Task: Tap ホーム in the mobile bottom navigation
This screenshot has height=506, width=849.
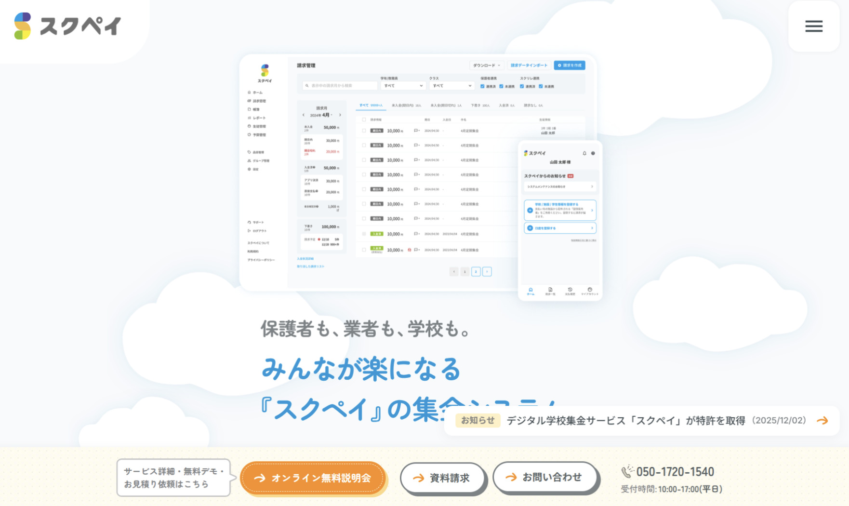Action: click(531, 291)
